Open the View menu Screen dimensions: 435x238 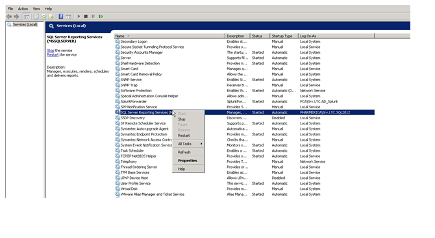(36, 8)
